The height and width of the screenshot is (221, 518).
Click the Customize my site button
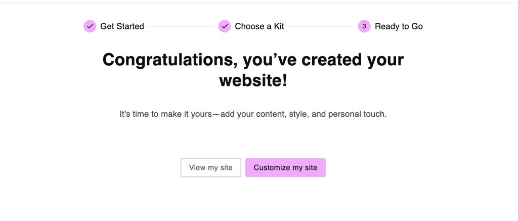pyautogui.click(x=285, y=167)
